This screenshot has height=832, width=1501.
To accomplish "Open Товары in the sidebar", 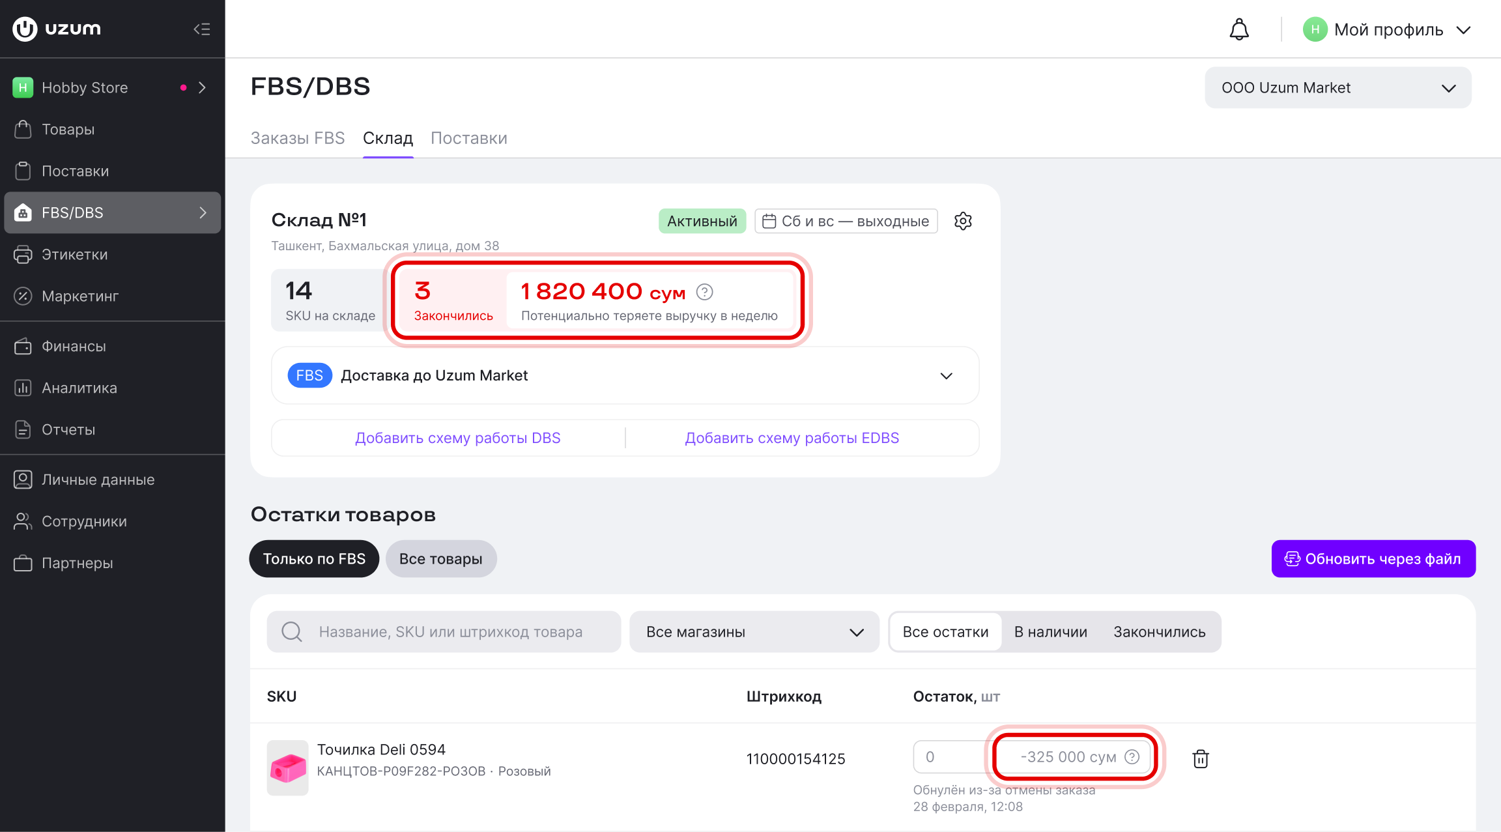I will tap(113, 129).
